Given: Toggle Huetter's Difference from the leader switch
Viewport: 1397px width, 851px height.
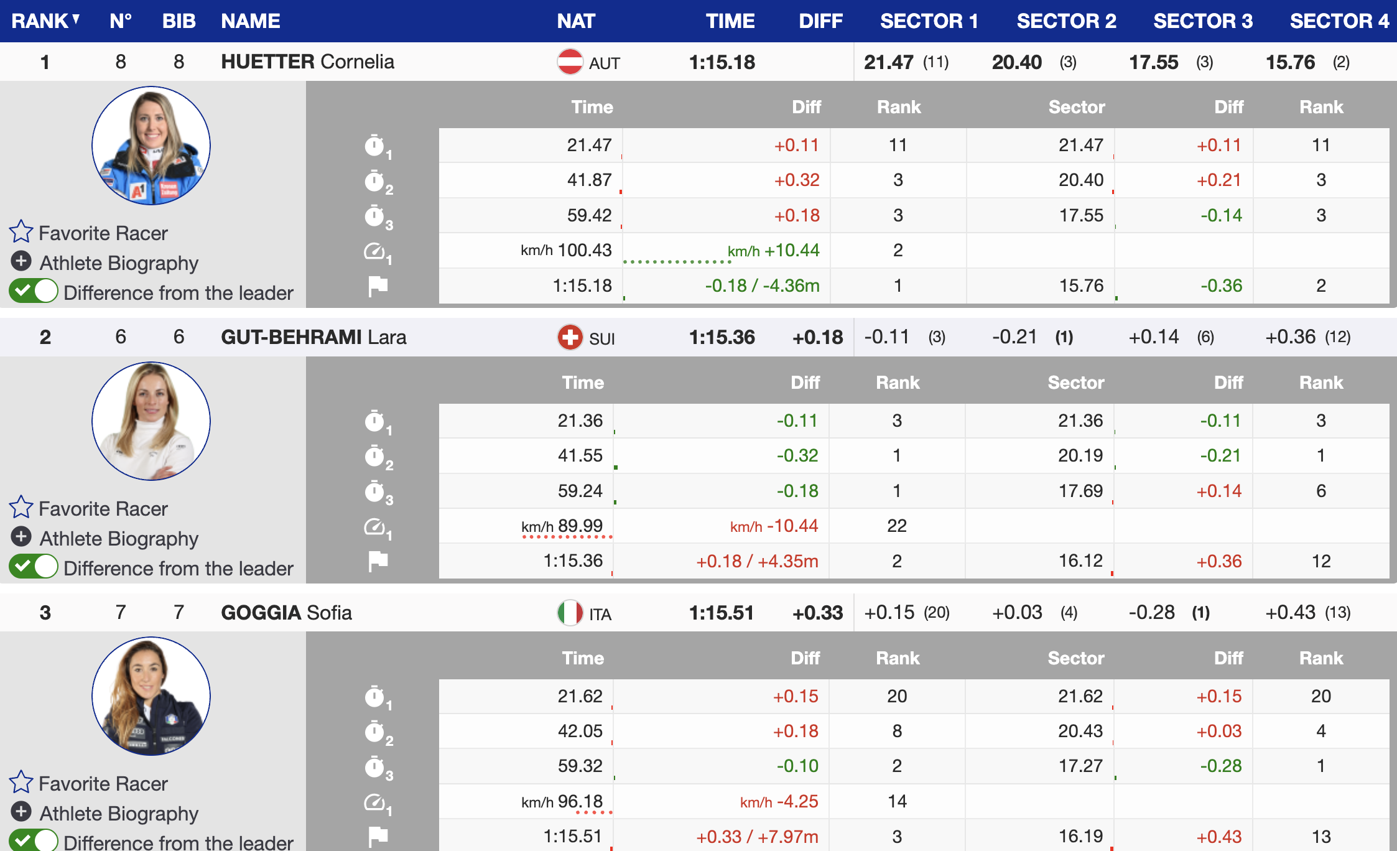Looking at the screenshot, I should pos(34,291).
